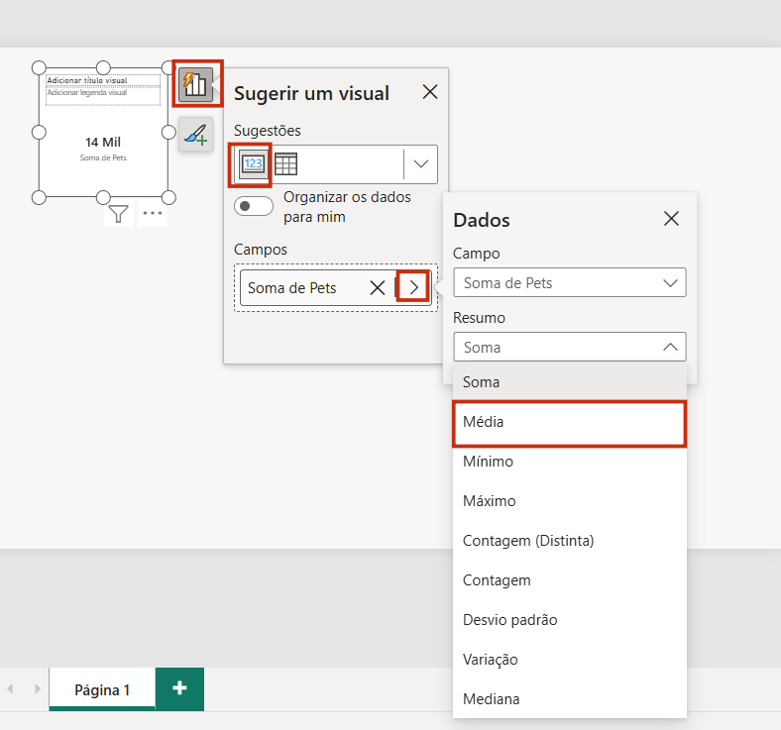Select the card visual suggestion icon

[x=253, y=164]
